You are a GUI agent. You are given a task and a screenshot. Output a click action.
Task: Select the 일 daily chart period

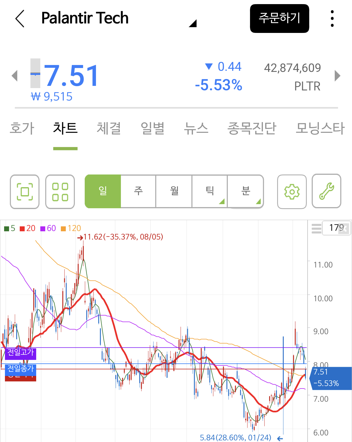[x=103, y=191]
